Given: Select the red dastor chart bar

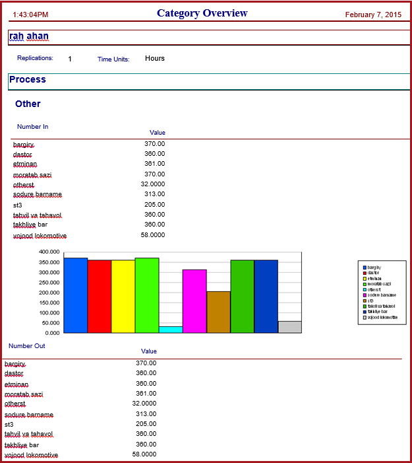Looking at the screenshot, I should click(x=100, y=297).
